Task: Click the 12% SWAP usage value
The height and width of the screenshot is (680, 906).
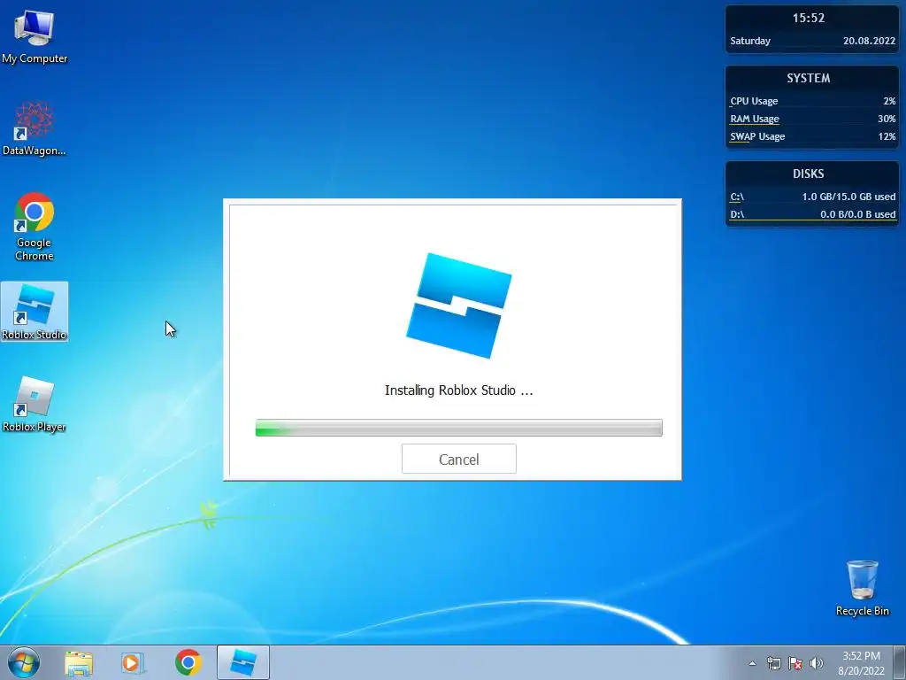Action: (x=887, y=136)
